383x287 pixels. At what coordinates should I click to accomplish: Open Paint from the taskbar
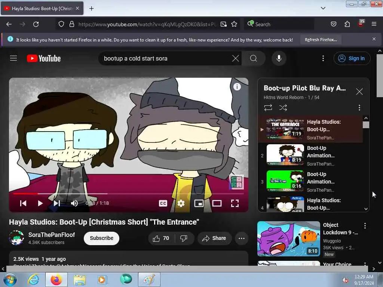(149, 280)
